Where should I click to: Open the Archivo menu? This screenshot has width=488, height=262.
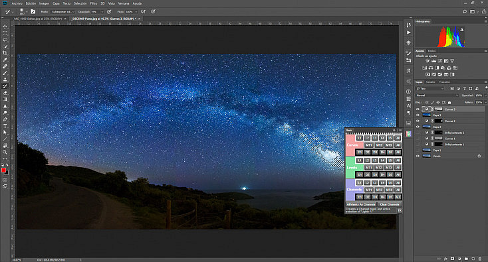[x=17, y=3]
